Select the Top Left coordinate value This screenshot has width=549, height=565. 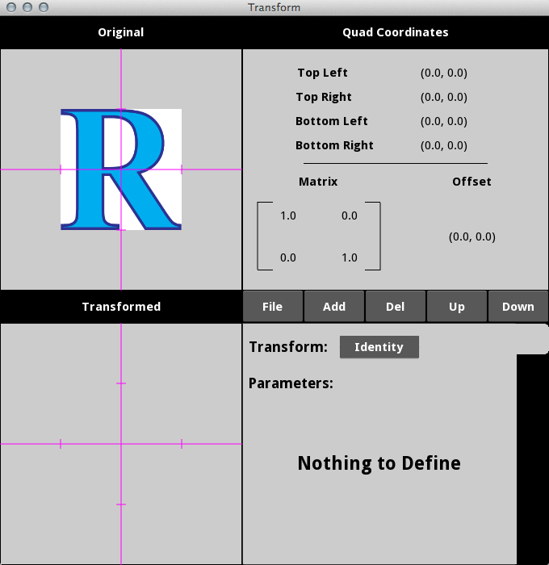(x=443, y=73)
